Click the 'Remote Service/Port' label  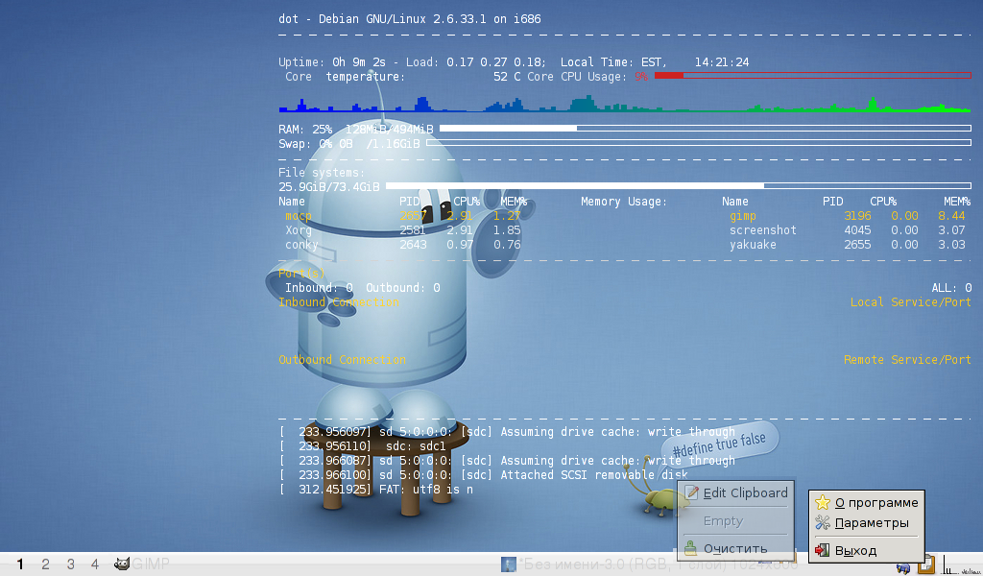[x=907, y=360]
